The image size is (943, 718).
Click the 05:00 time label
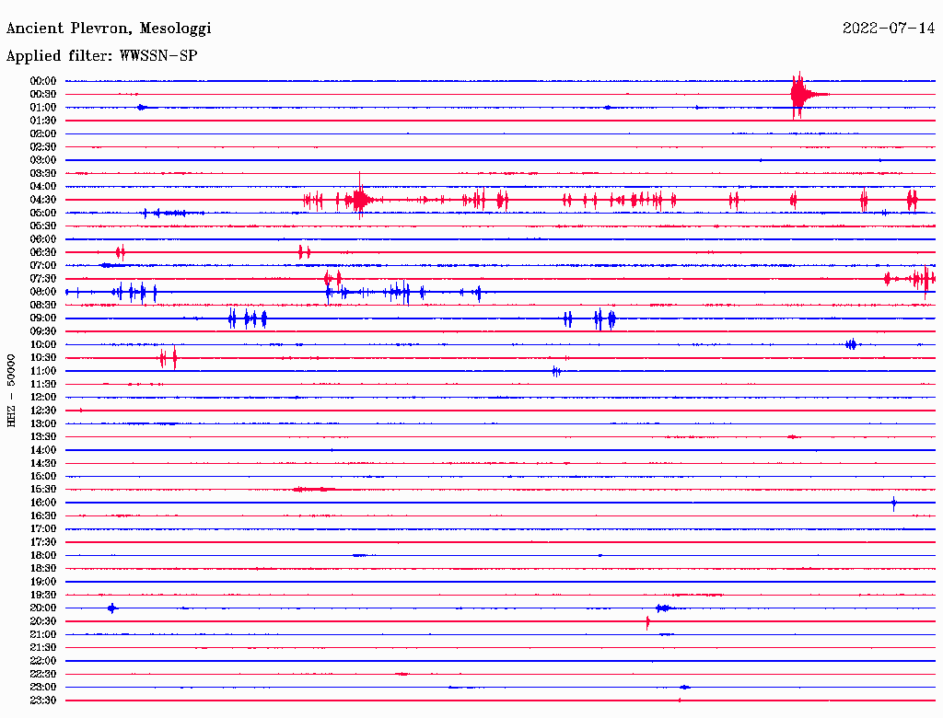[43, 213]
